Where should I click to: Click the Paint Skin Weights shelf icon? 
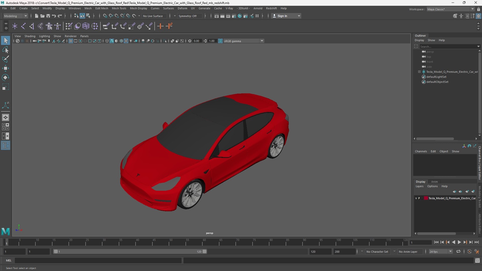tap(69, 26)
